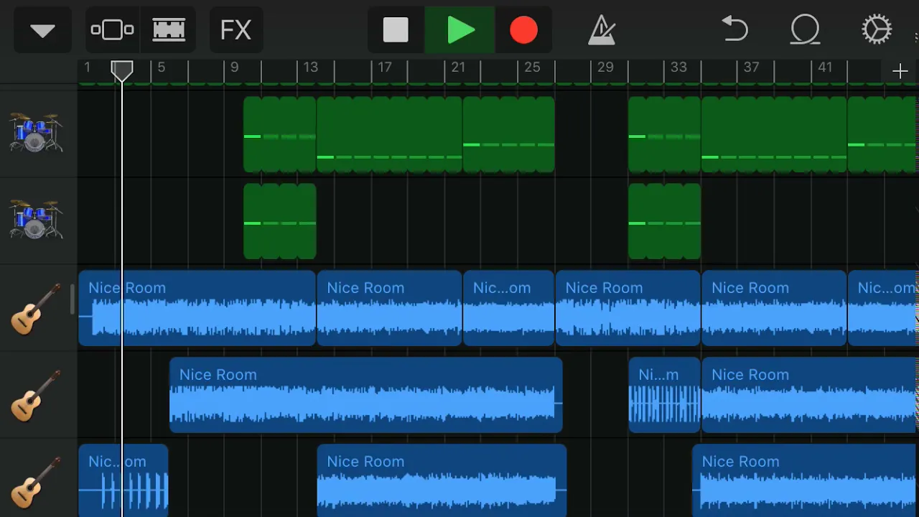This screenshot has width=919, height=517.
Task: Start recording with the red button
Action: click(x=523, y=30)
